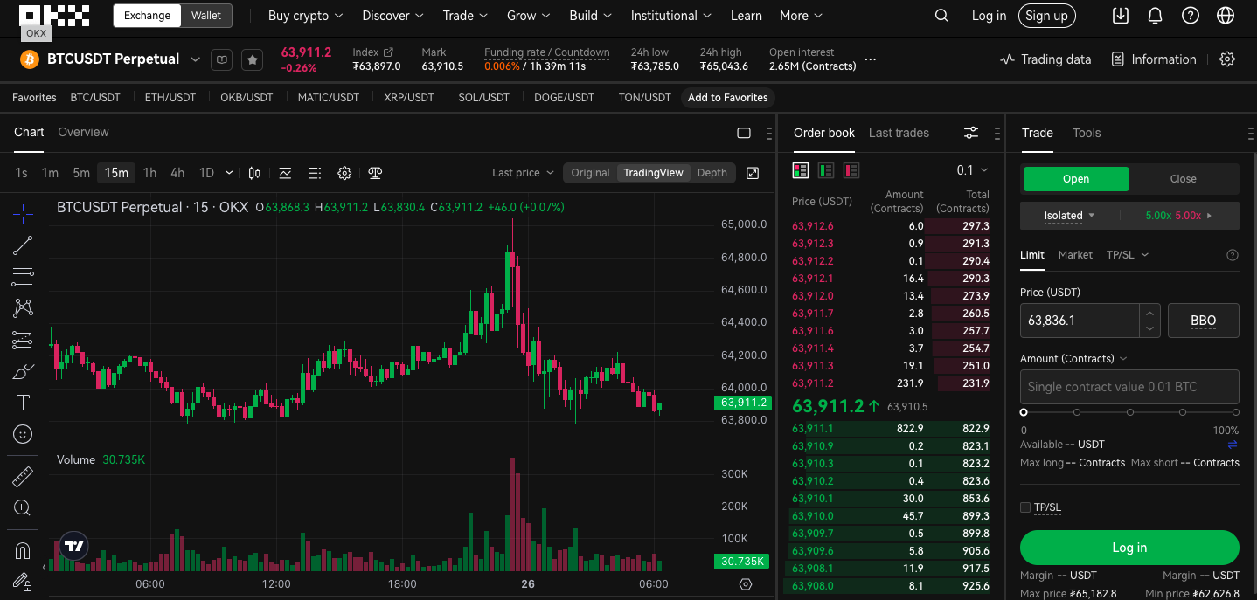Screen dimensions: 1257x600
Task: Open the price scale settings gear below the chart
Action: click(x=746, y=584)
